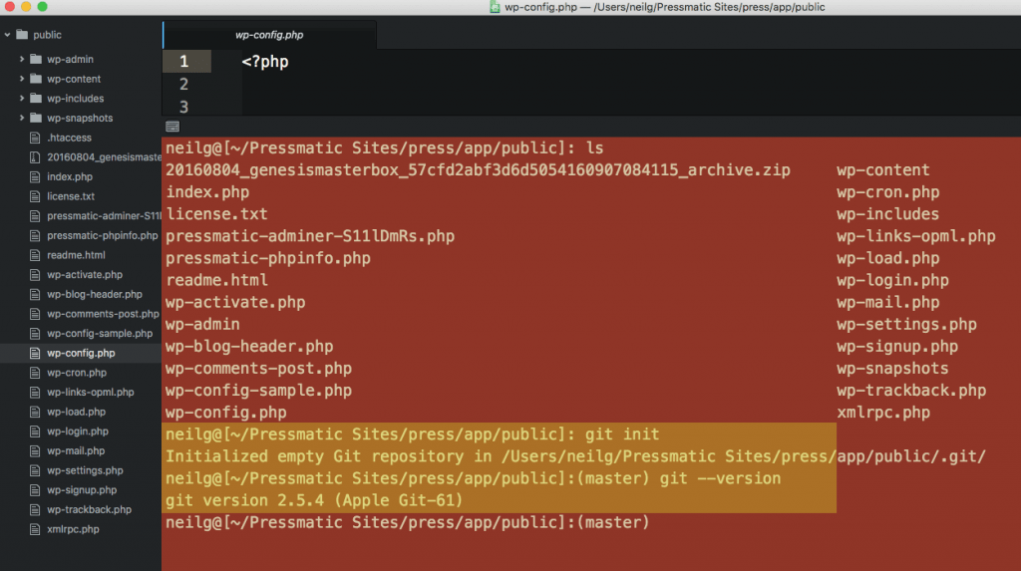Viewport: 1021px width, 571px height.
Task: Click the zip archive file icon
Action: (35, 156)
